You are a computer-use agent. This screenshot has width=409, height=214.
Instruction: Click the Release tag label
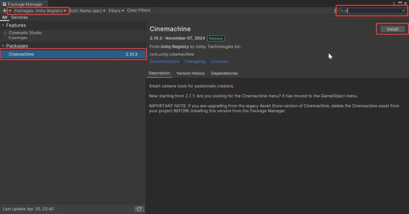pos(216,38)
